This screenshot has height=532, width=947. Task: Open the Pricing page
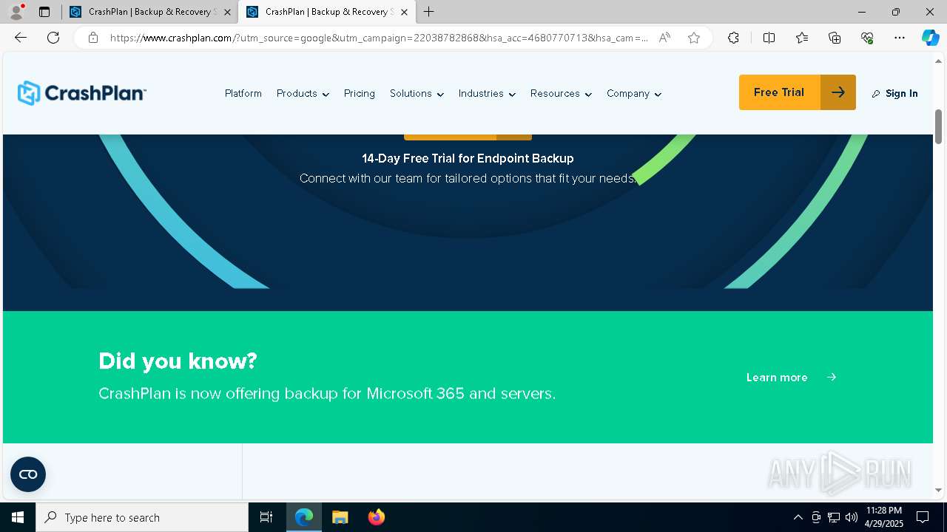coord(360,94)
